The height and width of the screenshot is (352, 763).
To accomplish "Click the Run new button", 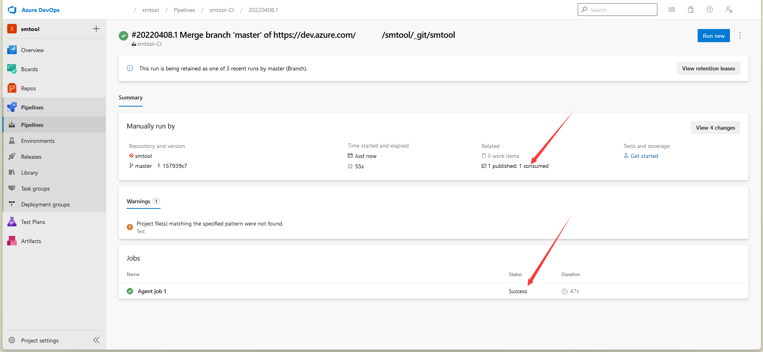I will point(713,36).
